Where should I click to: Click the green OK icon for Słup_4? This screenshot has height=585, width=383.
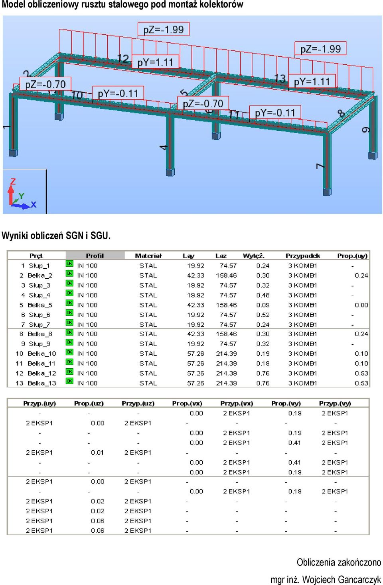click(69, 293)
